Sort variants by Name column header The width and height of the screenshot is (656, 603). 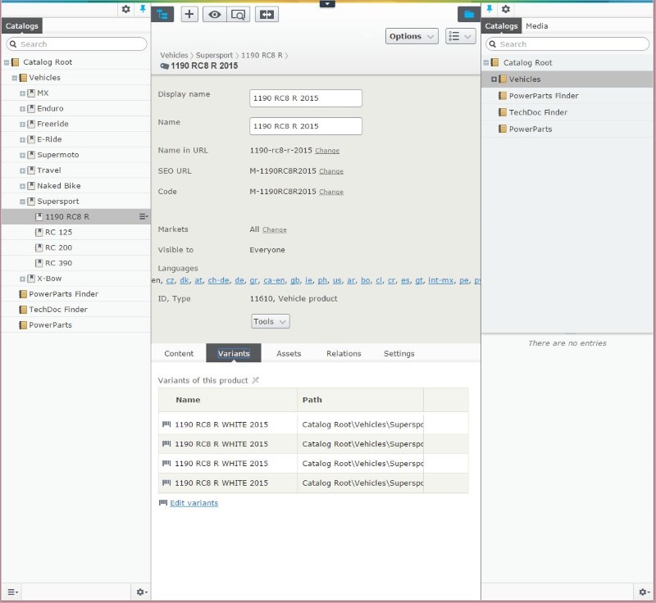(x=188, y=400)
